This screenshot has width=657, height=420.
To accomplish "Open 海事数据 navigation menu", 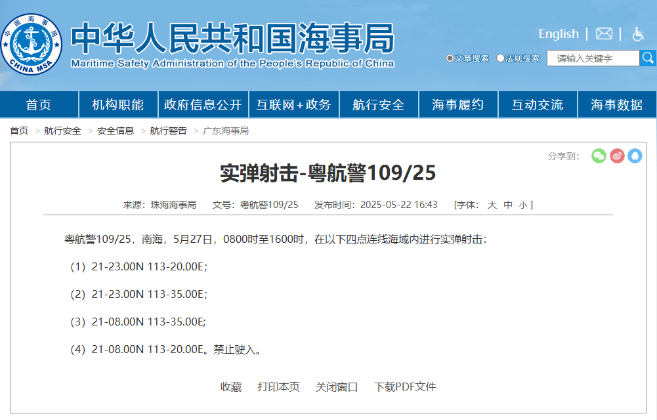I will click(x=617, y=104).
